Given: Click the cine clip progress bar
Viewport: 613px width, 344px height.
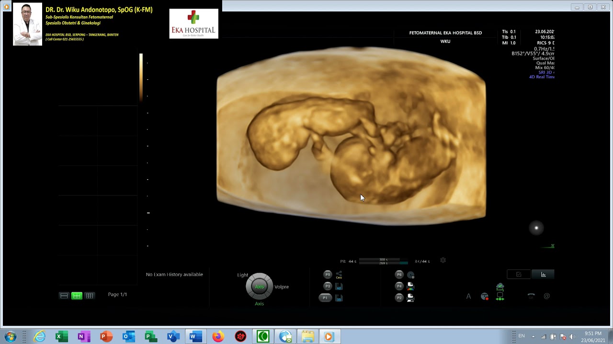Looking at the screenshot, I should (384, 261).
